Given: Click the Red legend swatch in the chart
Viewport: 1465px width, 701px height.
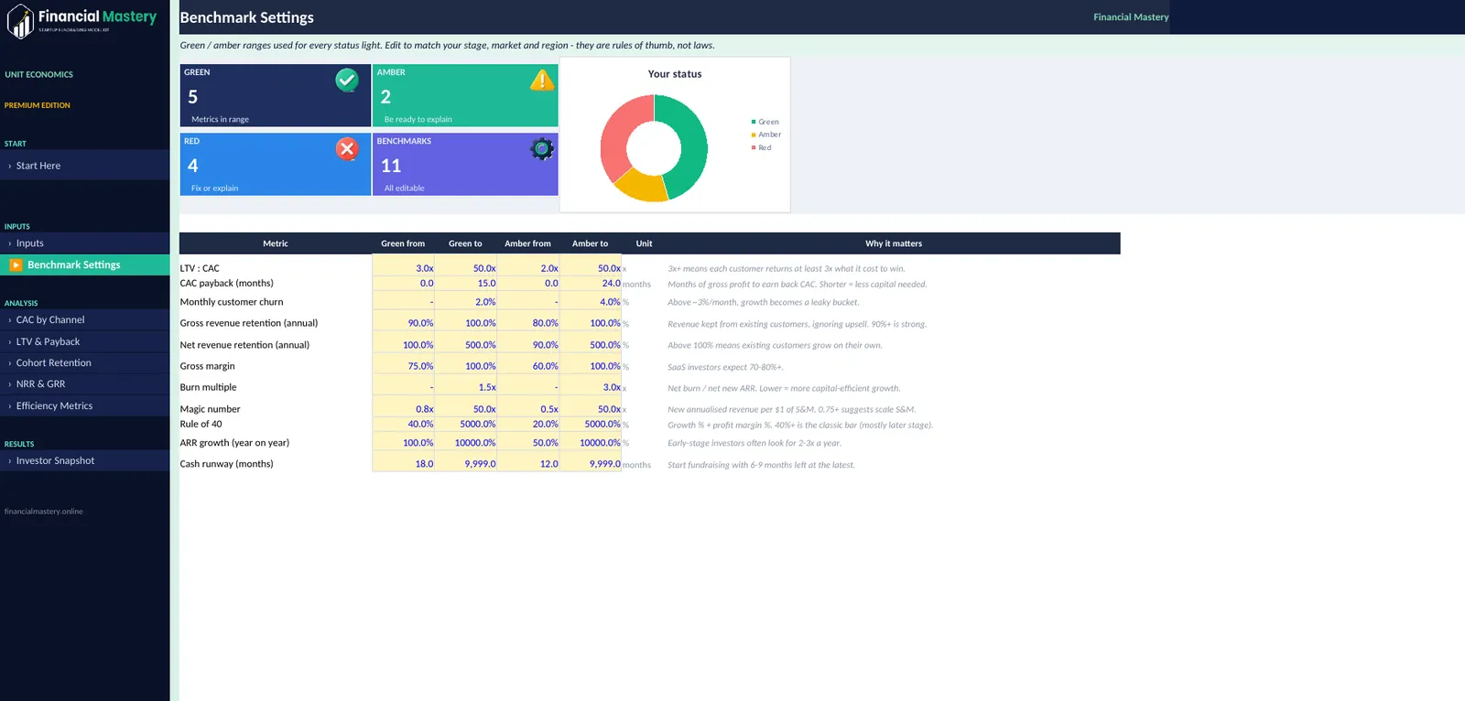Looking at the screenshot, I should [x=754, y=147].
